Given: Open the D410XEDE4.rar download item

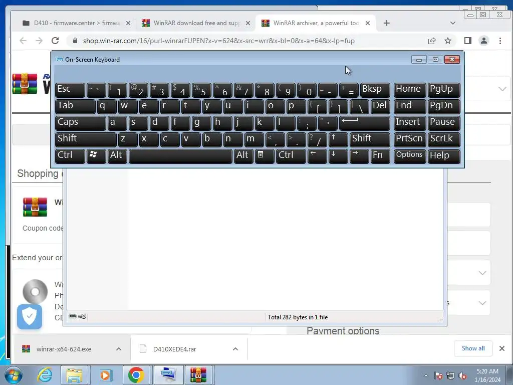Looking at the screenshot, I should [x=174, y=349].
